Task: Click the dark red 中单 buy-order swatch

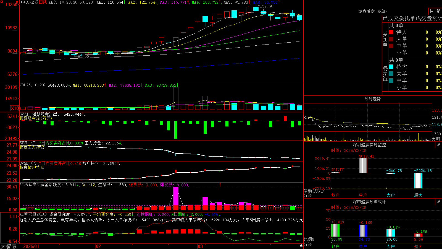Action: coord(391,46)
